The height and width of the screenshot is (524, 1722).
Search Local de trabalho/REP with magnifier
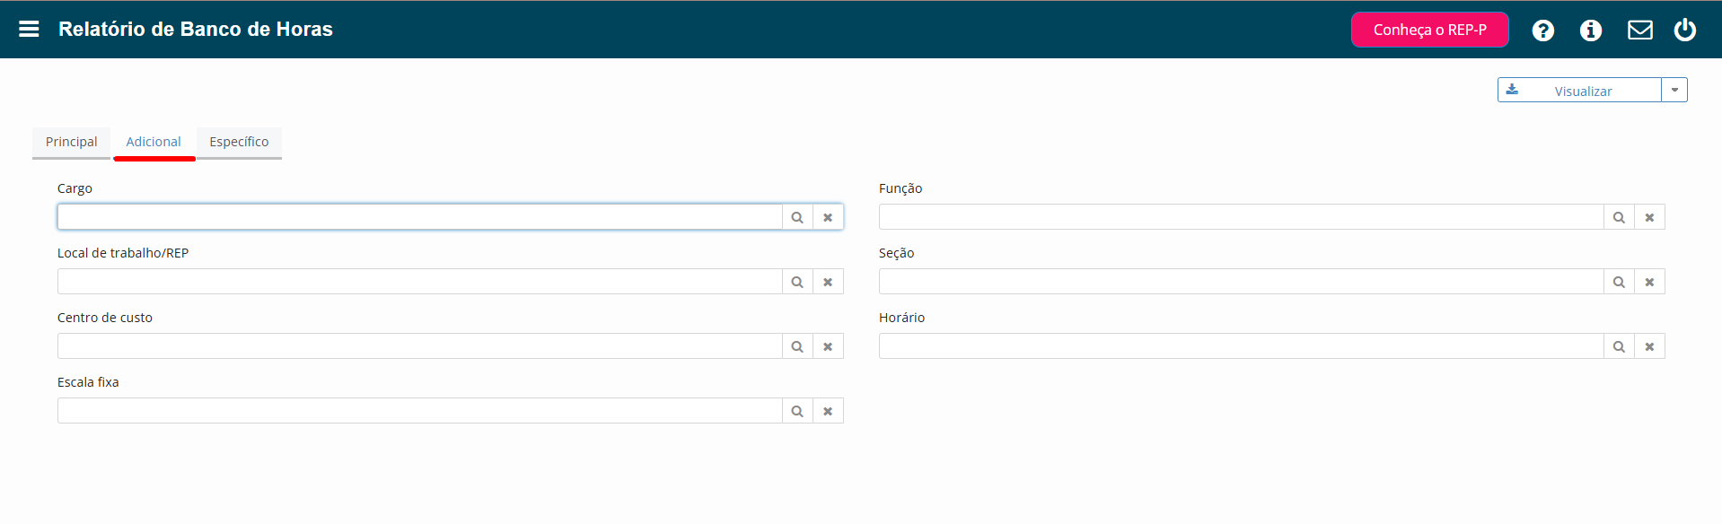coord(797,282)
